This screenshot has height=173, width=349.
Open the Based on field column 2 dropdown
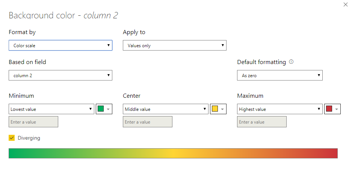pyautogui.click(x=60, y=75)
